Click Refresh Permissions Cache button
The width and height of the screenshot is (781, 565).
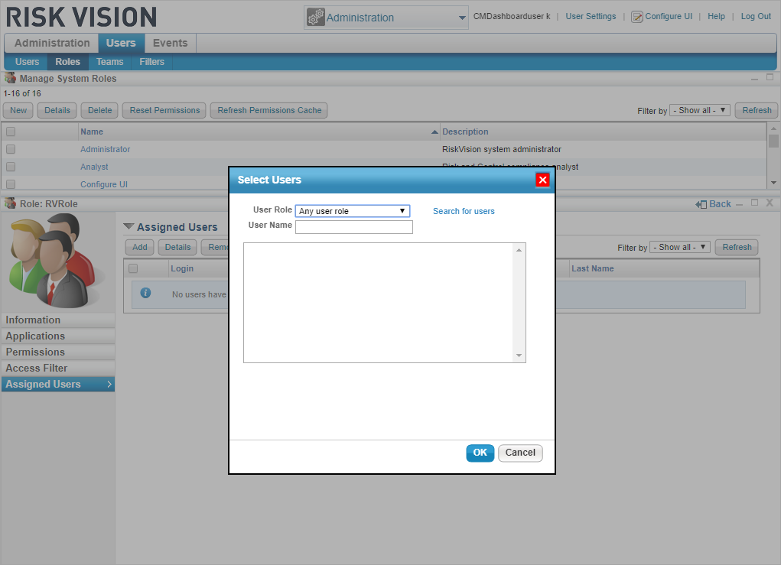point(269,111)
